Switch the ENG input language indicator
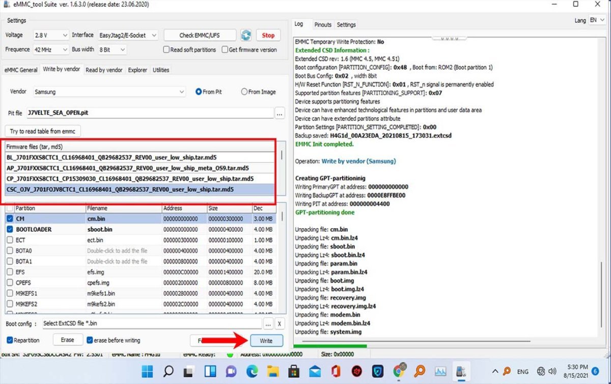Screen dimensions: 611x384 coord(523,371)
